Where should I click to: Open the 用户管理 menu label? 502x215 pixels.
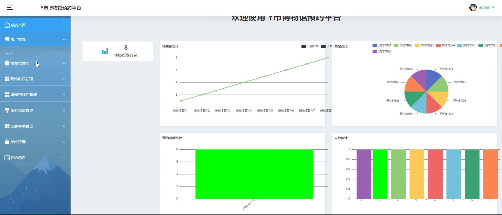click(x=18, y=39)
